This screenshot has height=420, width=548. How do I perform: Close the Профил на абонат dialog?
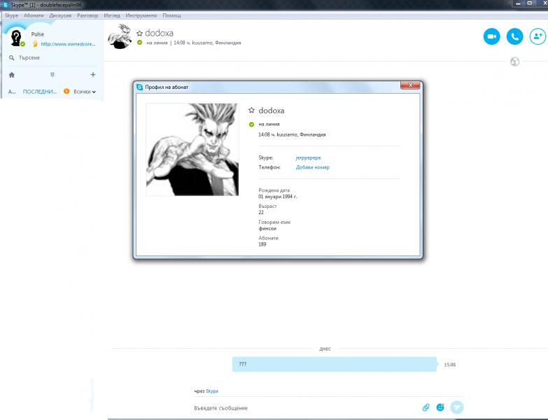tap(410, 85)
